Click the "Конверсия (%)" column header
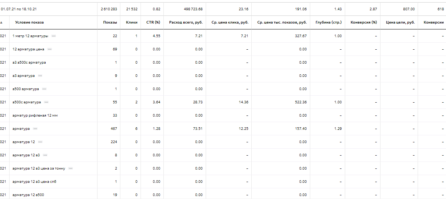 364,22
